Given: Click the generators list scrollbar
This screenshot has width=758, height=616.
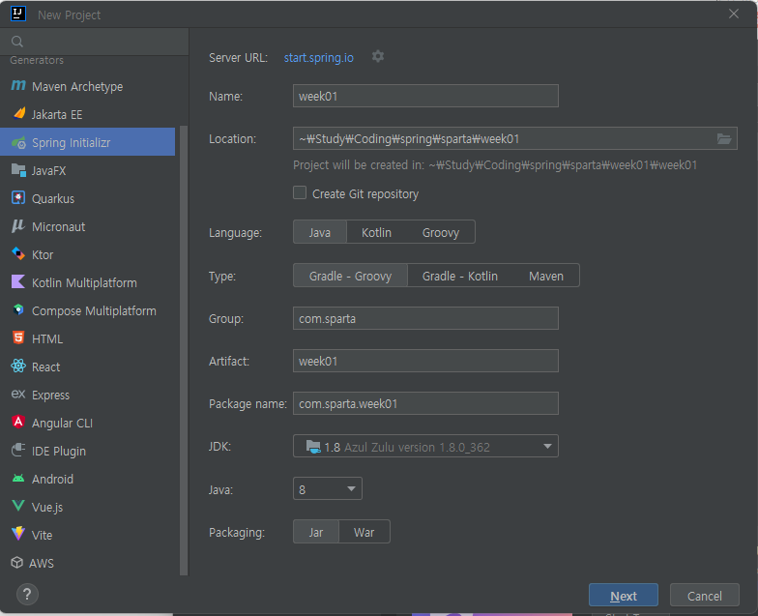Looking at the screenshot, I should click(x=184, y=350).
